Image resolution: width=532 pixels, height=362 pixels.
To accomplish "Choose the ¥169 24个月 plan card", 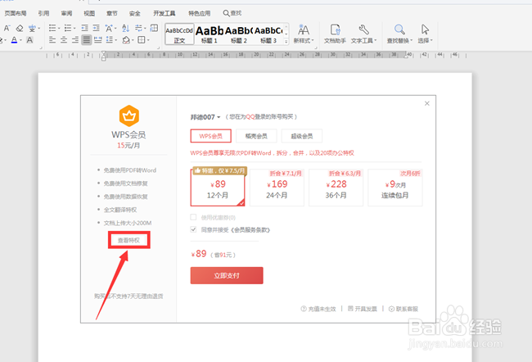I will pyautogui.click(x=277, y=188).
